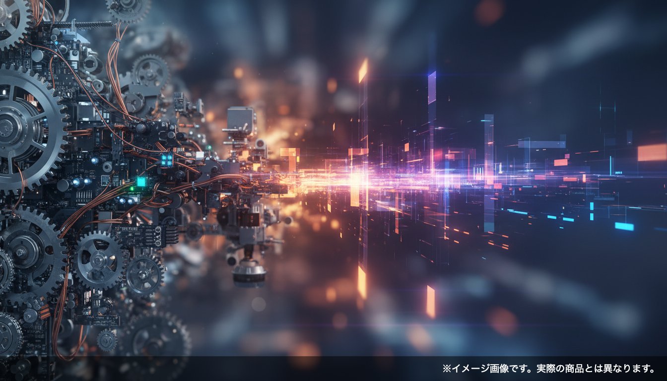Screen dimensions: 667x381
Task: Click the bright central light burst
Action: [356, 180]
